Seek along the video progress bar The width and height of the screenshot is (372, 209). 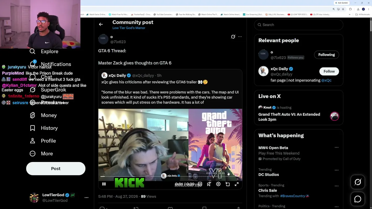coord(170,176)
